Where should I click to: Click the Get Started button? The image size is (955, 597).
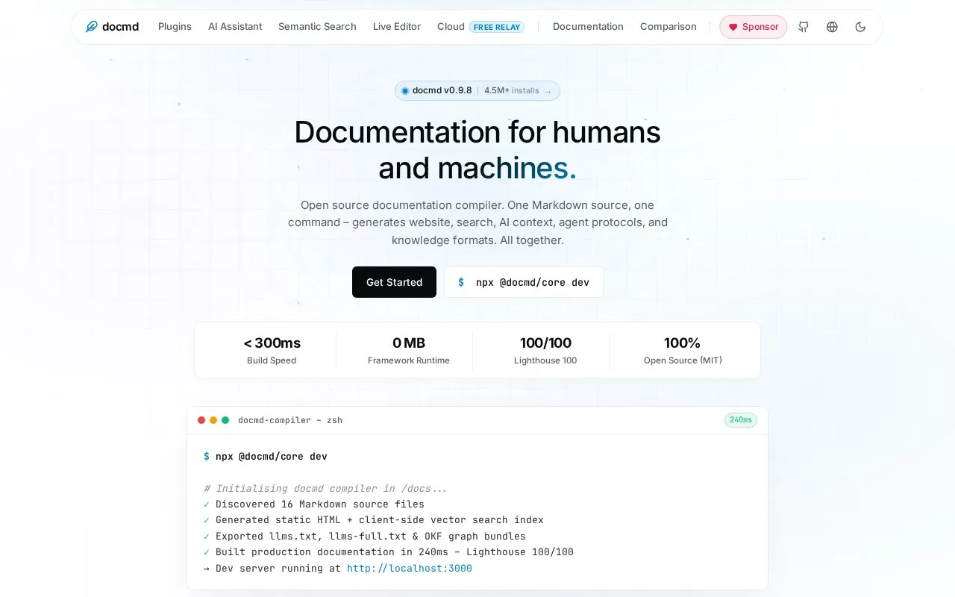tap(394, 282)
